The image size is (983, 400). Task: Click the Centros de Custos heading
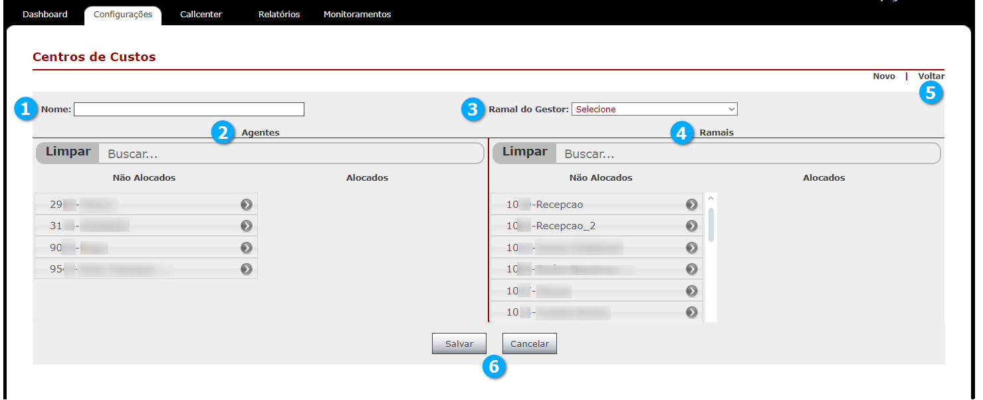click(x=94, y=57)
